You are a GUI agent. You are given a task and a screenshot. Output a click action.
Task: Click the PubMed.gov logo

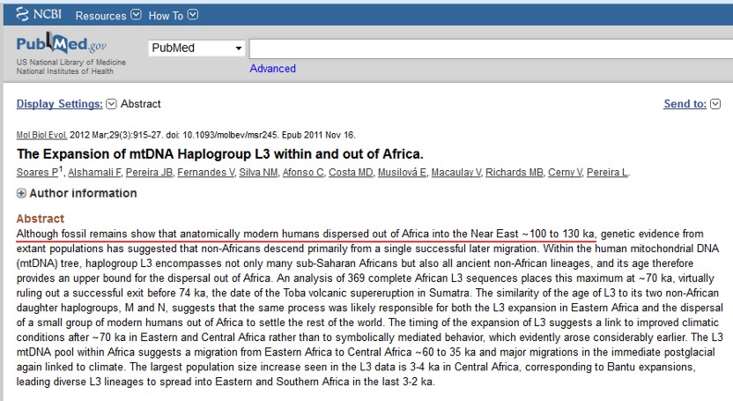tap(61, 46)
